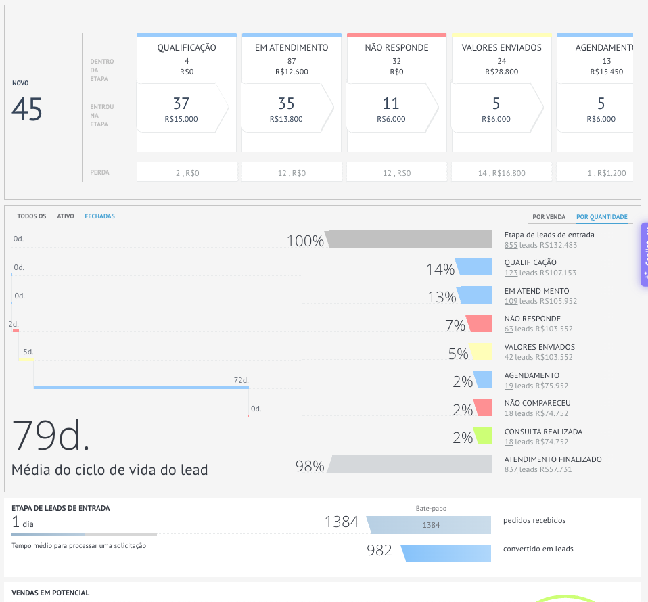The width and height of the screenshot is (648, 602).
Task: Switch to the TODOS OS tab
Action: coord(32,216)
